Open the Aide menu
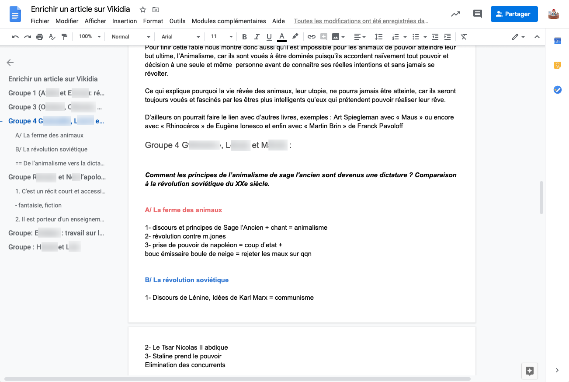 278,21
